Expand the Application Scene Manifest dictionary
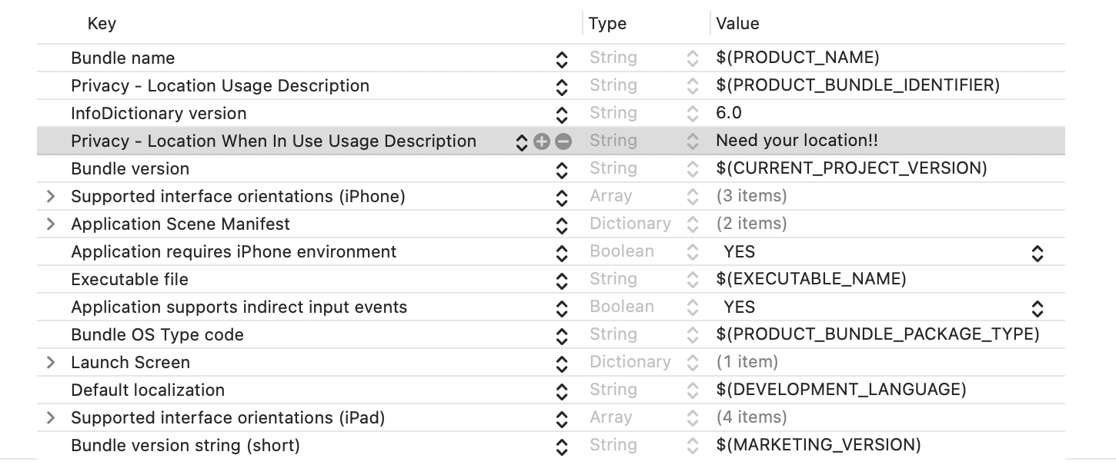 point(51,224)
